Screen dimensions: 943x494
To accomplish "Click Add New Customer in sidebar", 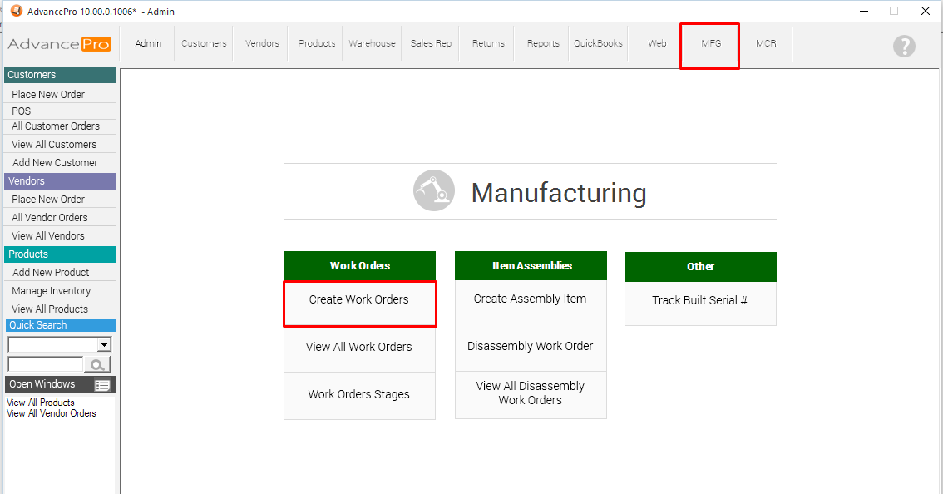I will [55, 163].
